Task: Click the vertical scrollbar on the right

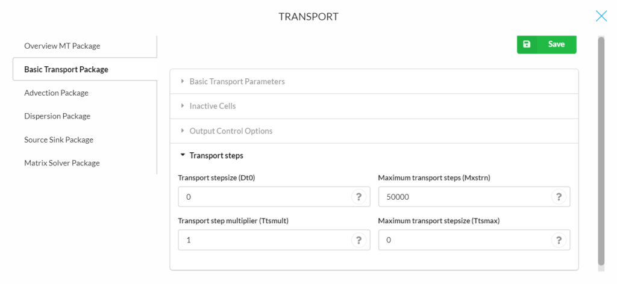Action: click(x=601, y=151)
